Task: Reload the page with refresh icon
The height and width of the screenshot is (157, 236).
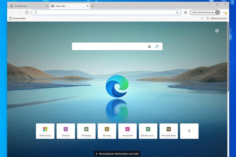Action: point(27,12)
